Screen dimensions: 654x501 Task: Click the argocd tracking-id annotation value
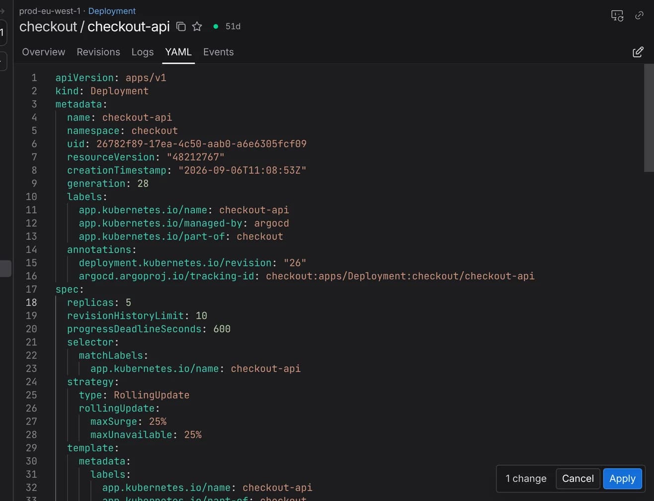(x=400, y=276)
